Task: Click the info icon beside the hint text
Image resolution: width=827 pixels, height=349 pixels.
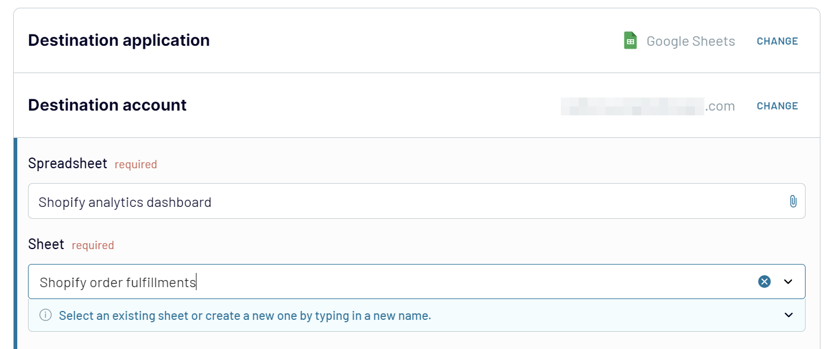Action: [45, 315]
